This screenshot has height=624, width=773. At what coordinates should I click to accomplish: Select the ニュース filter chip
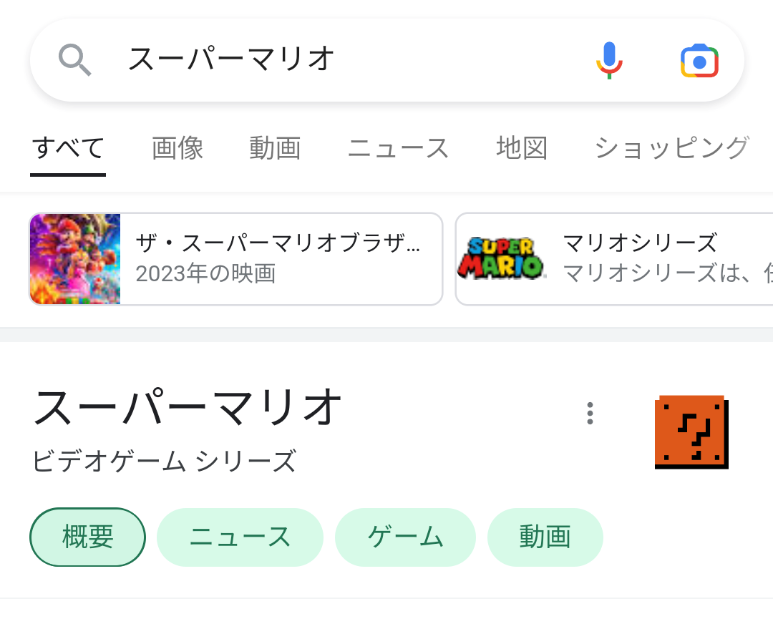[x=240, y=537]
